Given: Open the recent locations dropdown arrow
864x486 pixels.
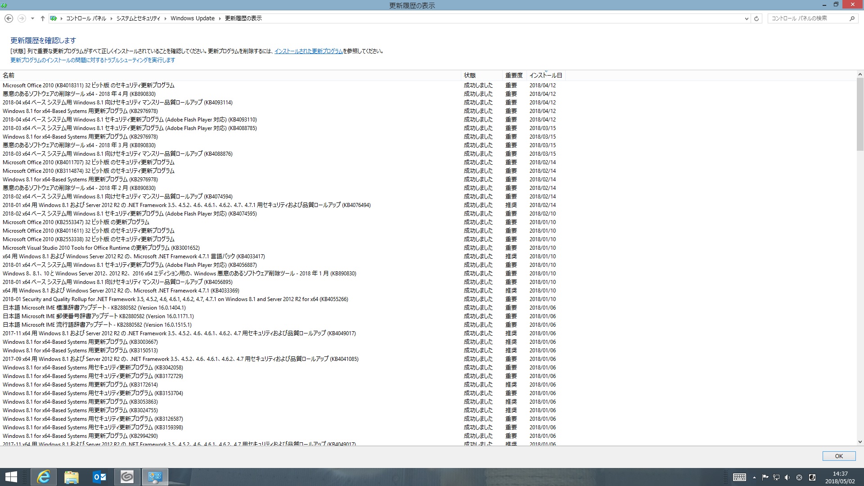Looking at the screenshot, I should (32, 18).
